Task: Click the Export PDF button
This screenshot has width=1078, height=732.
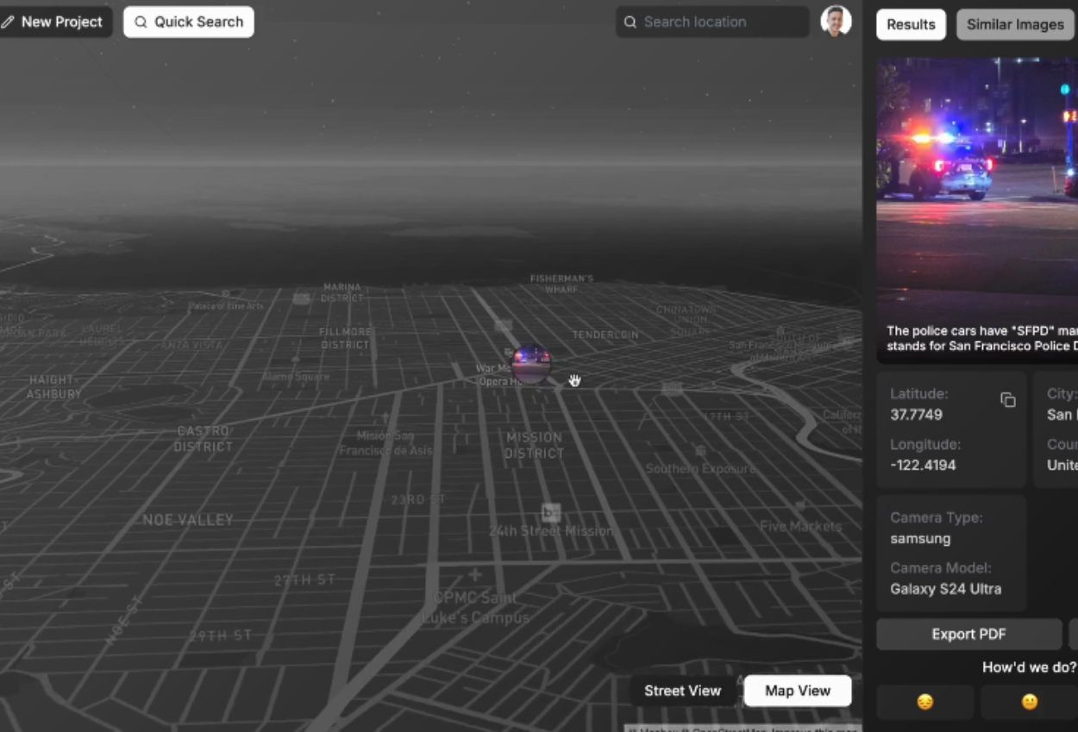Action: 968,634
